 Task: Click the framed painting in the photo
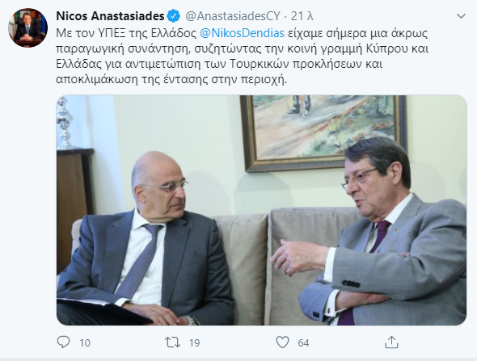323,133
